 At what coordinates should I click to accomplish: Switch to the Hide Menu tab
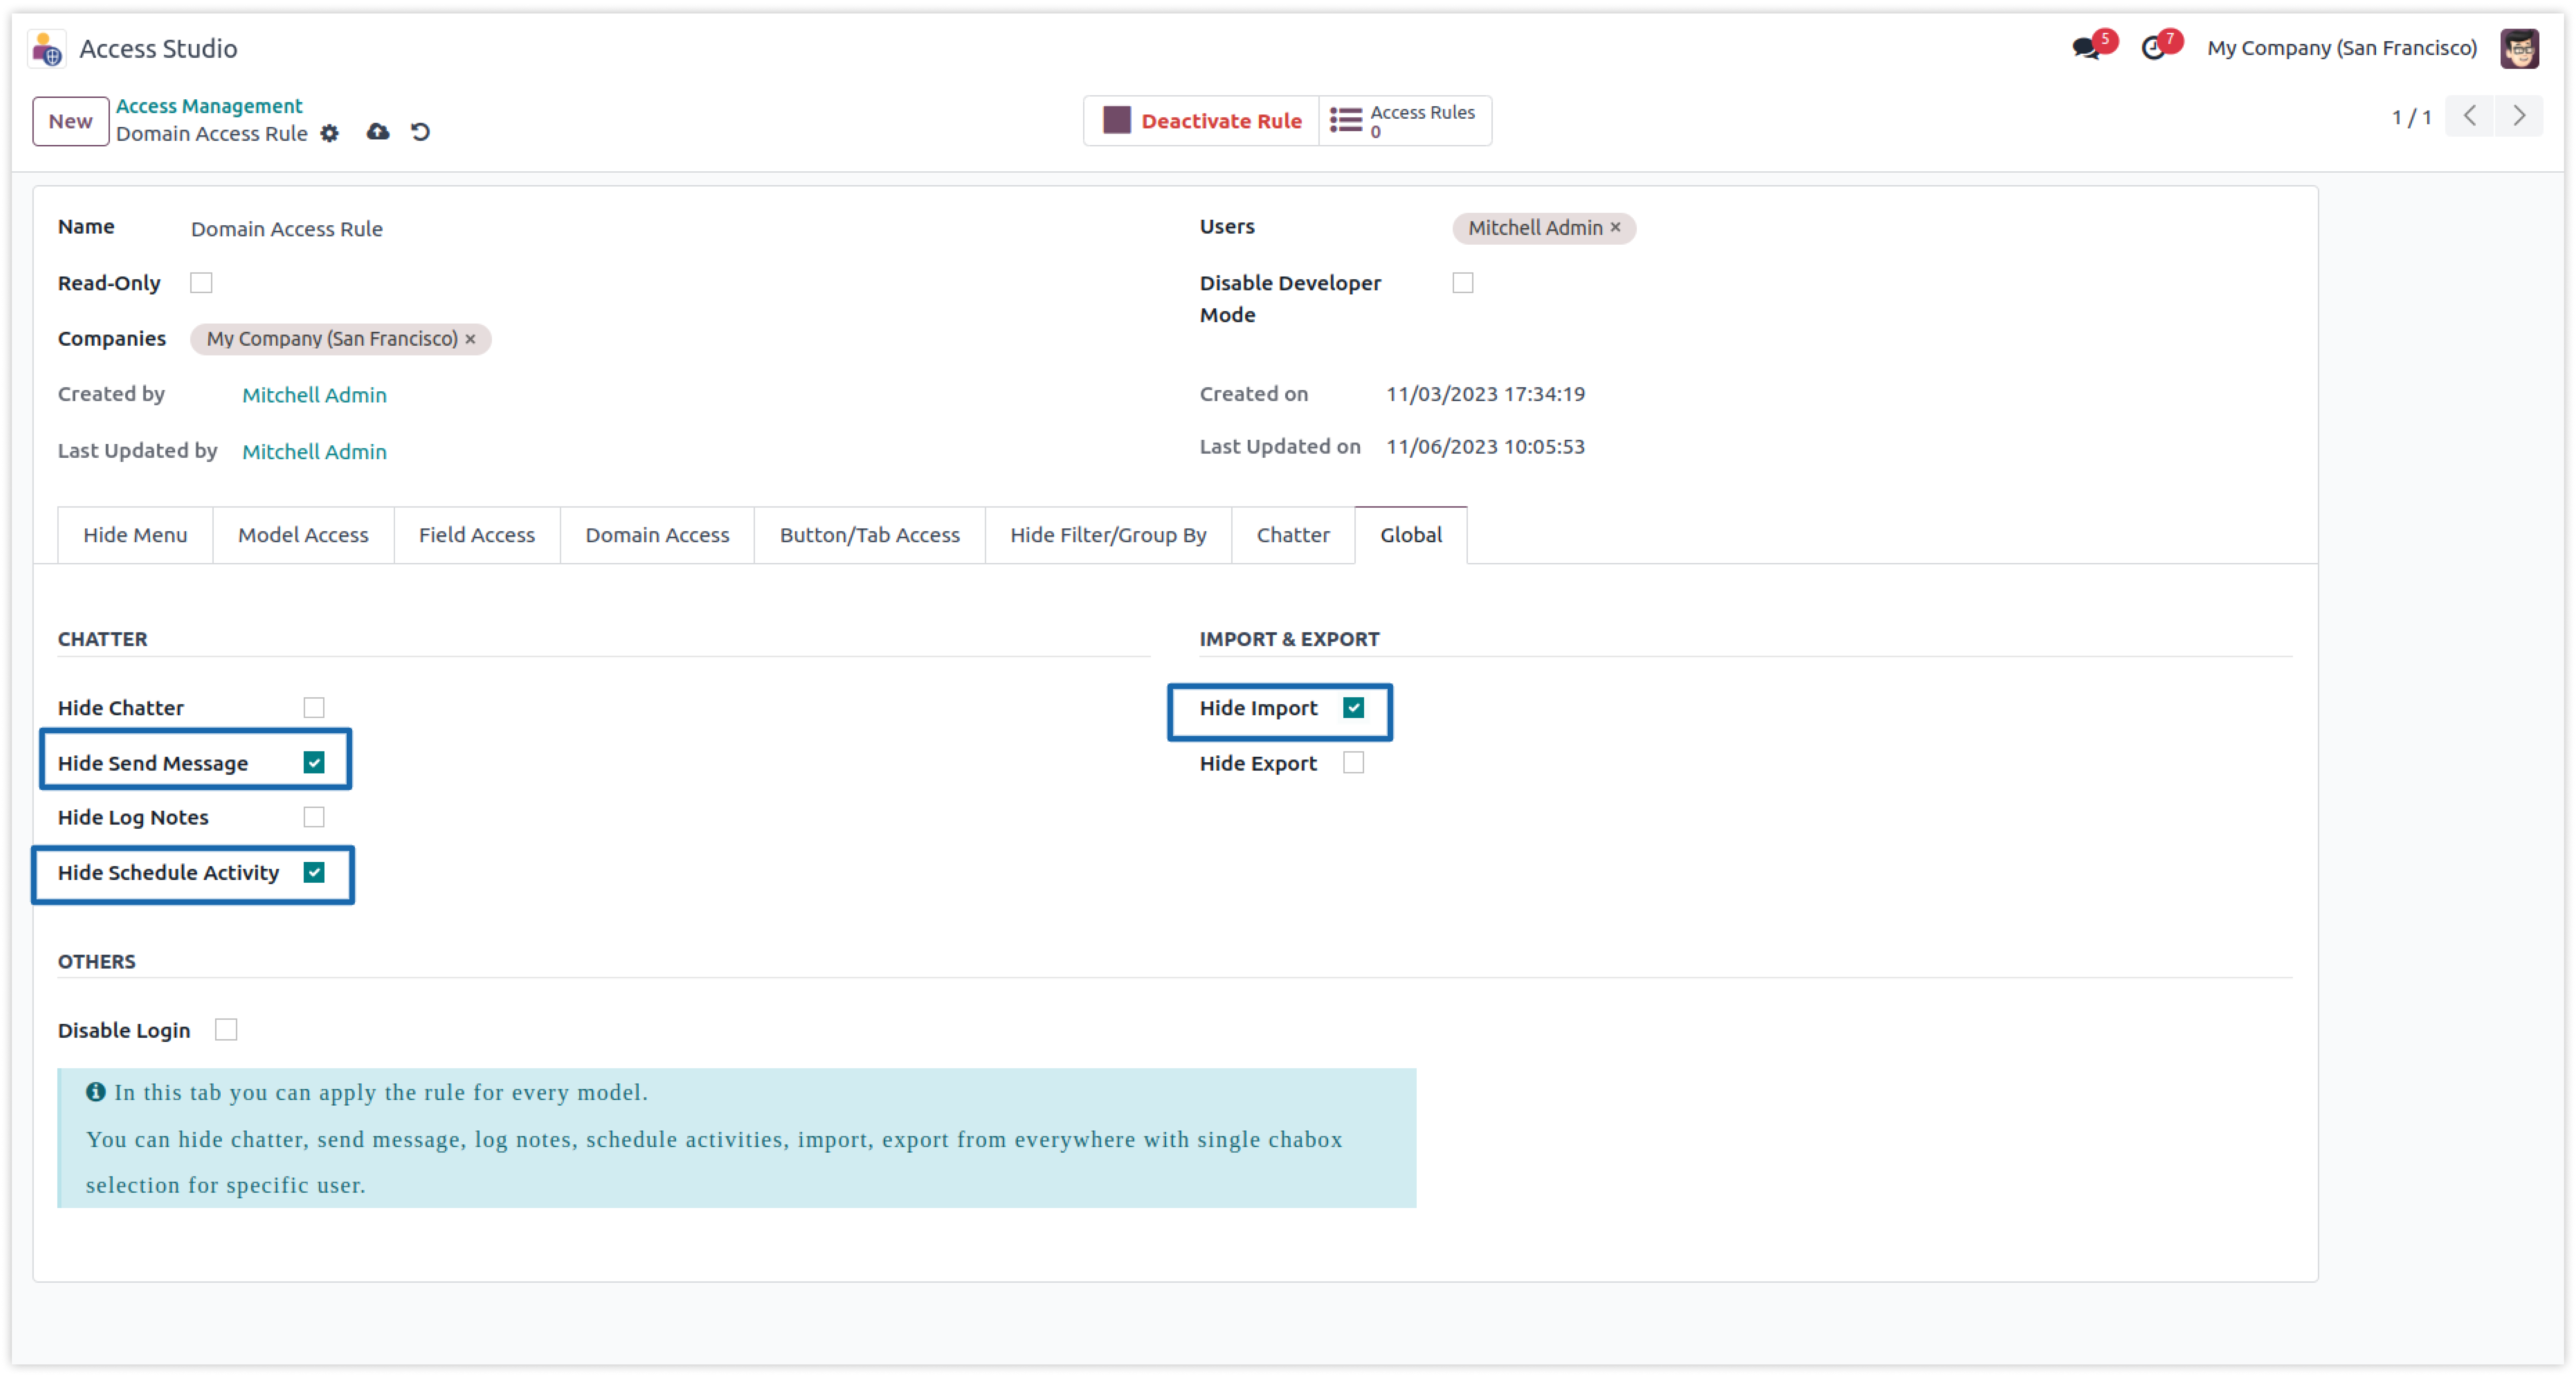click(135, 535)
